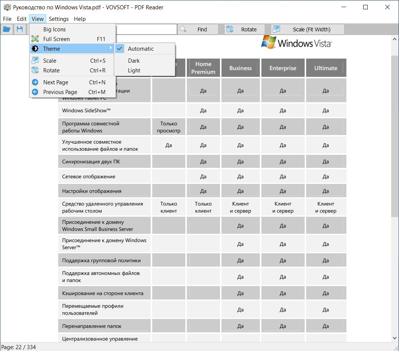The width and height of the screenshot is (399, 351).
Task: Click the 'Windows SideShow' row label
Action: [86, 110]
